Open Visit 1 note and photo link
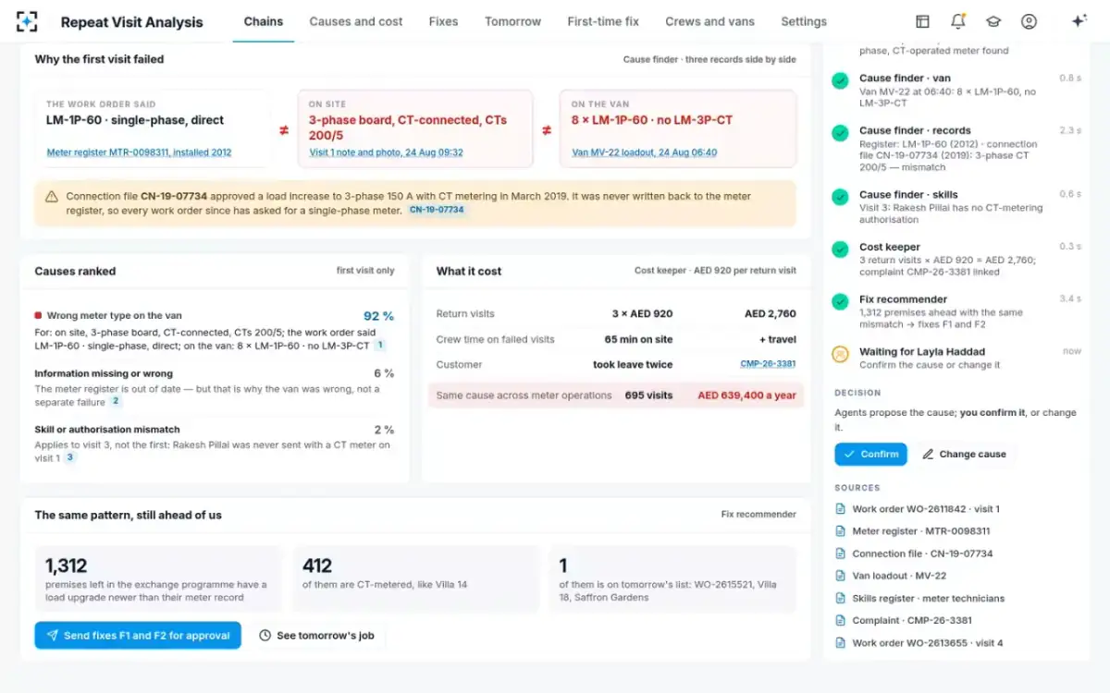The image size is (1110, 693). (386, 152)
